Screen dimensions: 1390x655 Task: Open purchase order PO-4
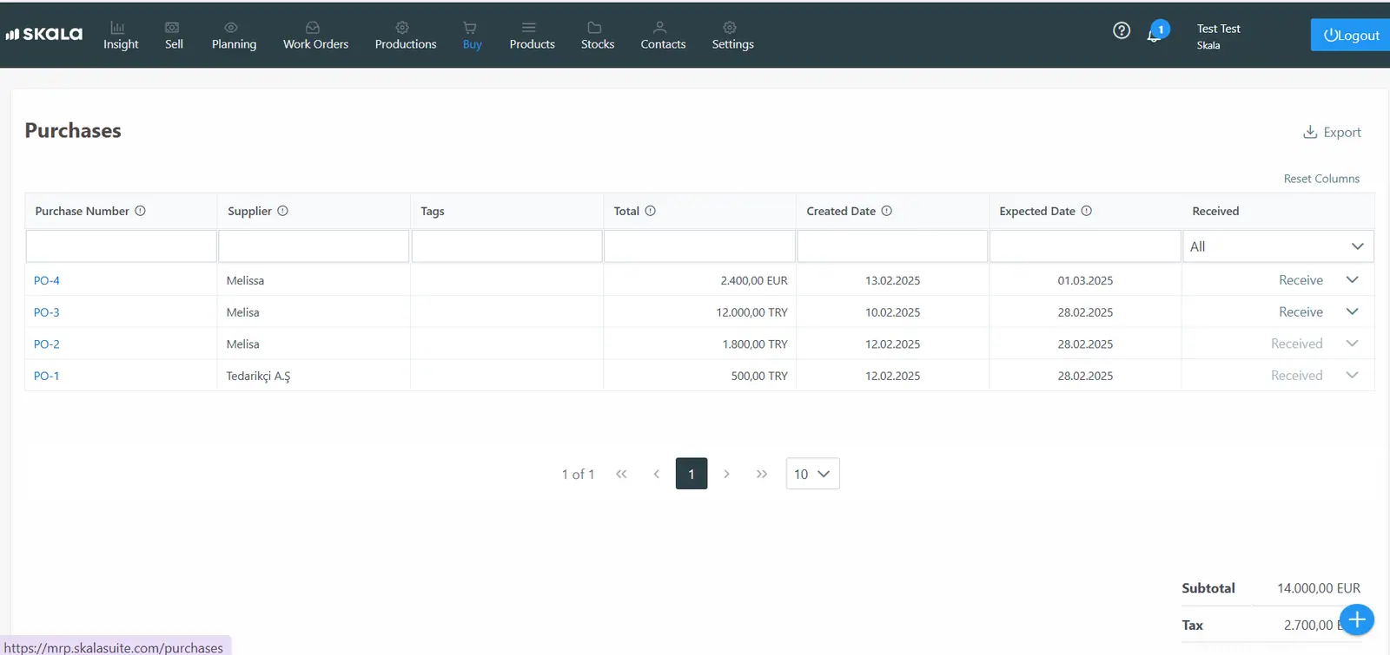coord(47,280)
